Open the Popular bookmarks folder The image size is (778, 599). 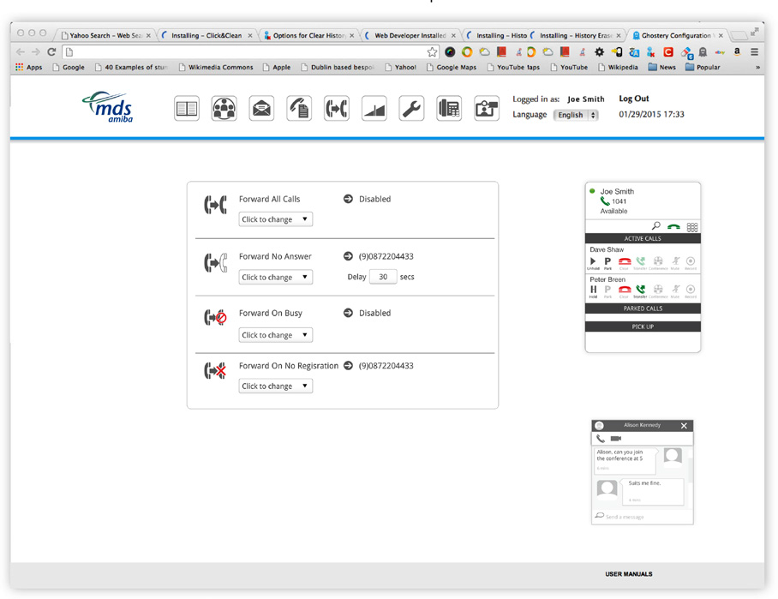[703, 67]
